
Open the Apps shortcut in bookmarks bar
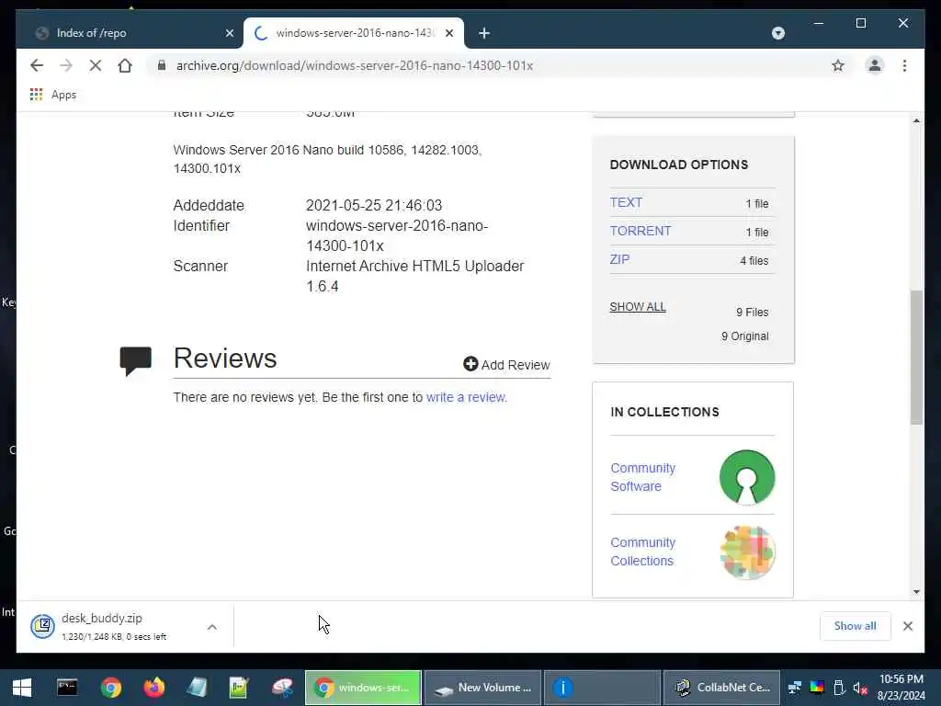point(53,95)
